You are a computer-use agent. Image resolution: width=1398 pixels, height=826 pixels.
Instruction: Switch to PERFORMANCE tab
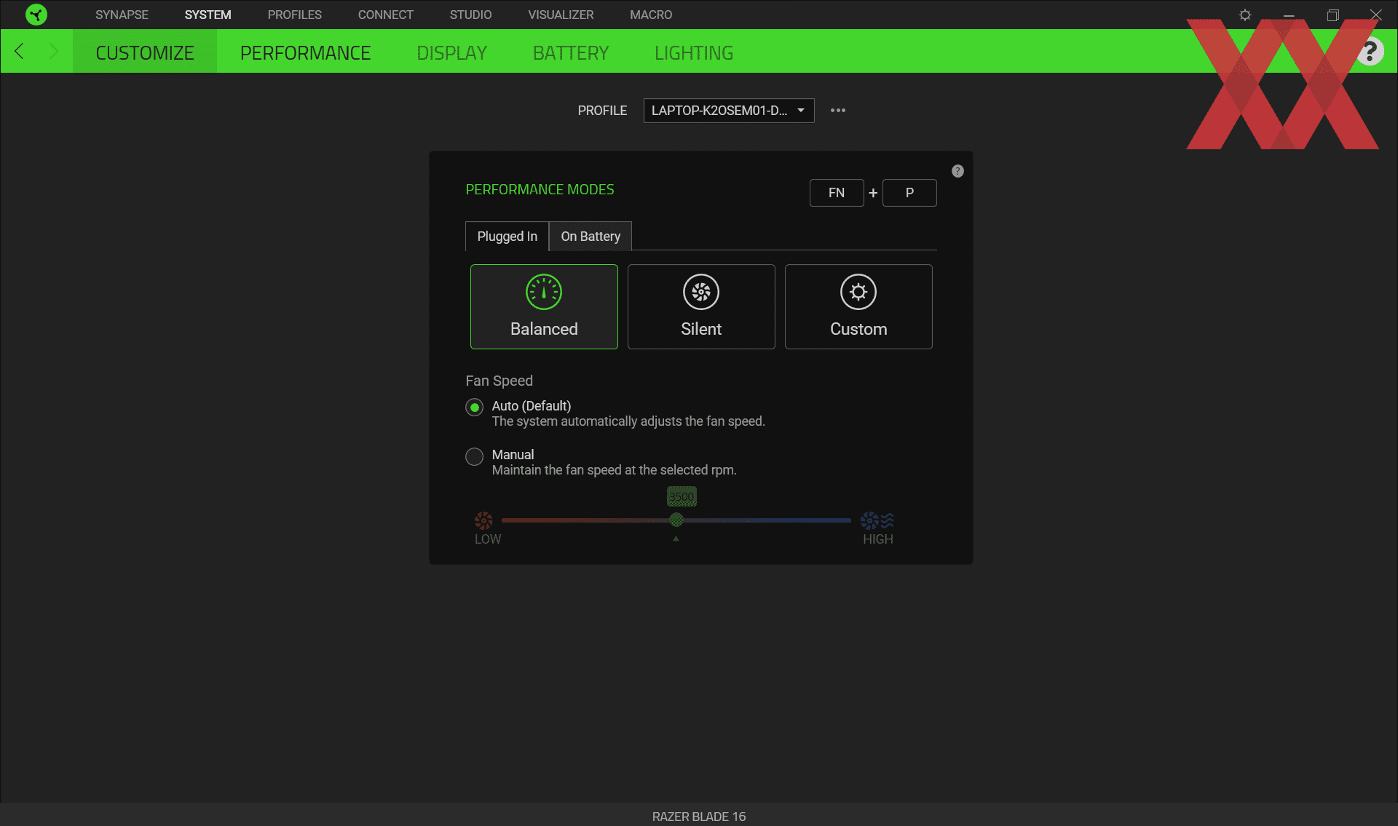pos(305,52)
